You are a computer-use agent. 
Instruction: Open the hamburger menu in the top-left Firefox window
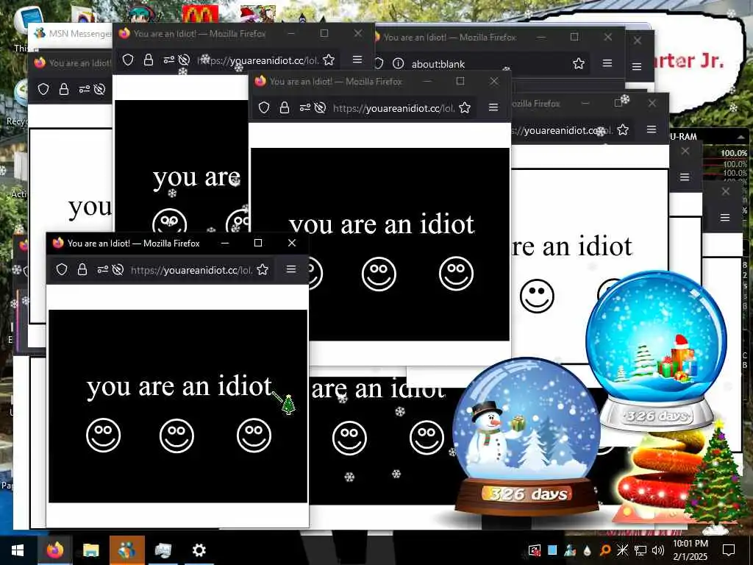(x=357, y=59)
